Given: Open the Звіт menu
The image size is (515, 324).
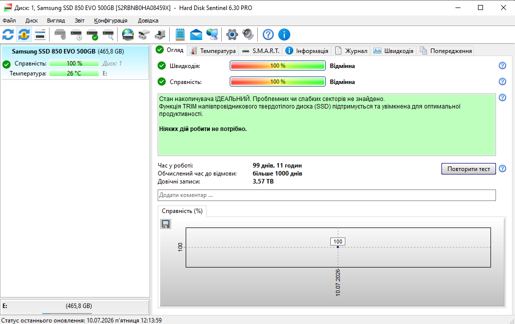Looking at the screenshot, I should 80,20.
